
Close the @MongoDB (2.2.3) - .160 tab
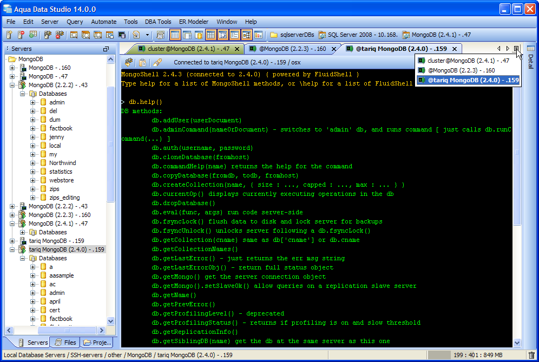333,49
